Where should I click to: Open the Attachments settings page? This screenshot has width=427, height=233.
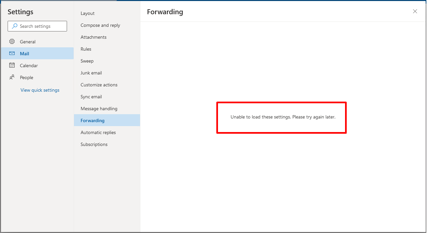93,37
